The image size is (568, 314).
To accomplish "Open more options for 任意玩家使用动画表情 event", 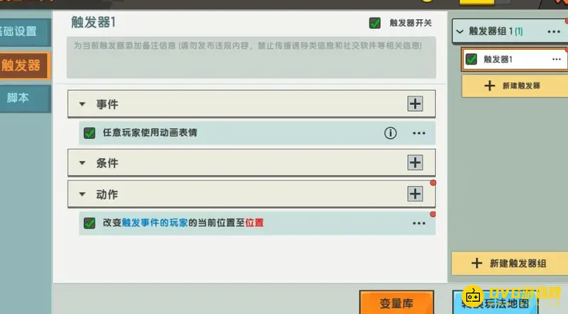I will (419, 133).
